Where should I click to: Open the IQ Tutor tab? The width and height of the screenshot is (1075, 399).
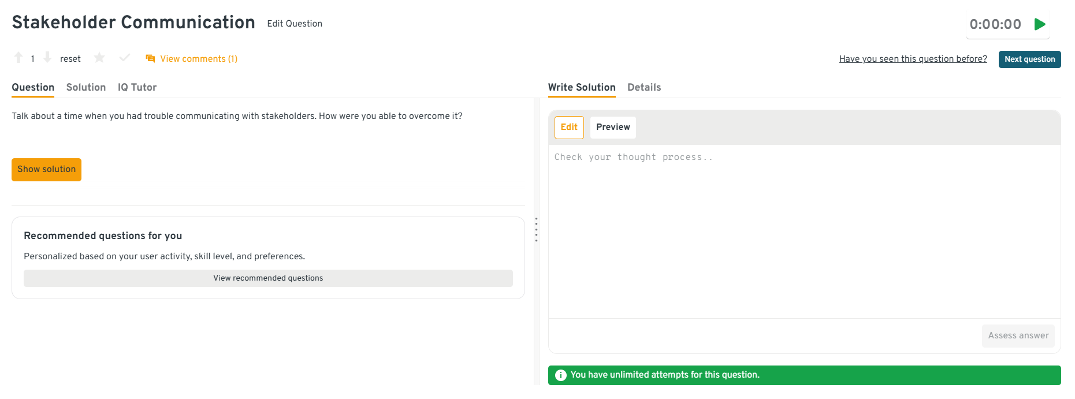(x=137, y=87)
